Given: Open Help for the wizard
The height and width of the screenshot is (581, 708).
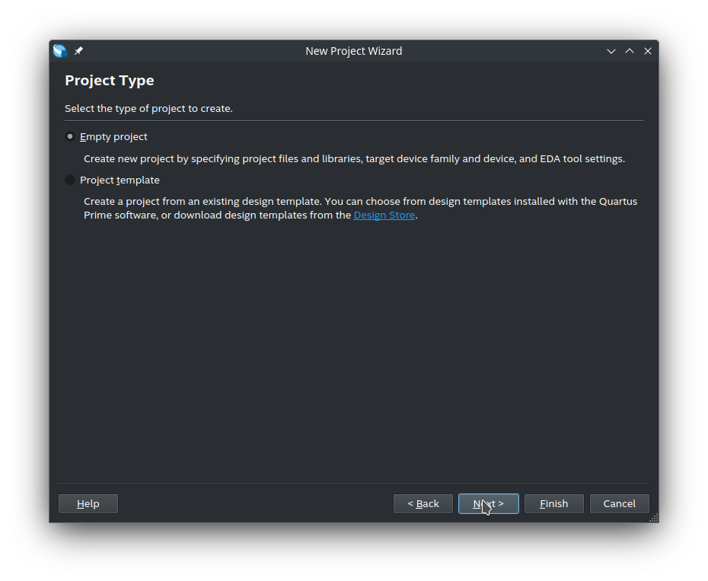Looking at the screenshot, I should click(x=88, y=504).
